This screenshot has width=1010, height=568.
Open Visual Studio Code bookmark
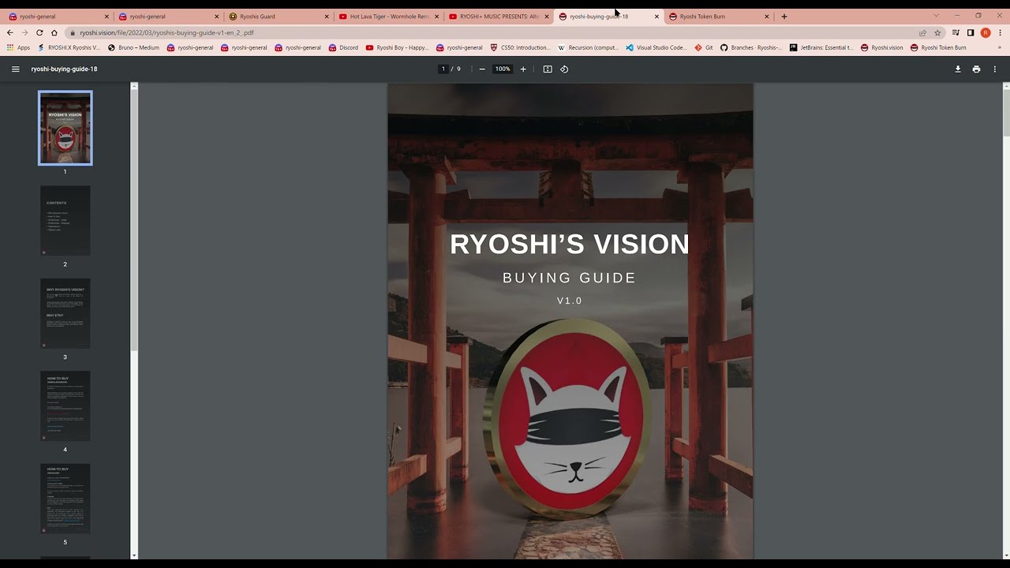click(x=656, y=47)
